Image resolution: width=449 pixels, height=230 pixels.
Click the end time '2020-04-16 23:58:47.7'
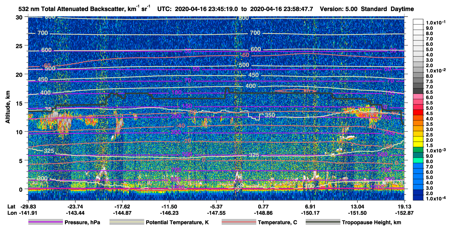(x=281, y=9)
